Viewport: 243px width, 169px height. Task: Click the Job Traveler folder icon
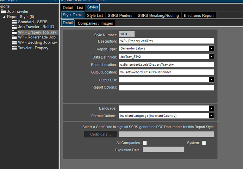point(3,12)
